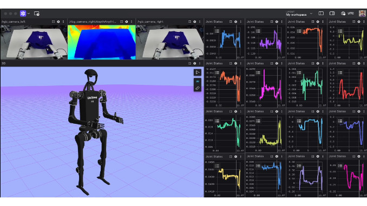Click the colored depth map image
This screenshot has height=206, width=367.
click(x=102, y=42)
